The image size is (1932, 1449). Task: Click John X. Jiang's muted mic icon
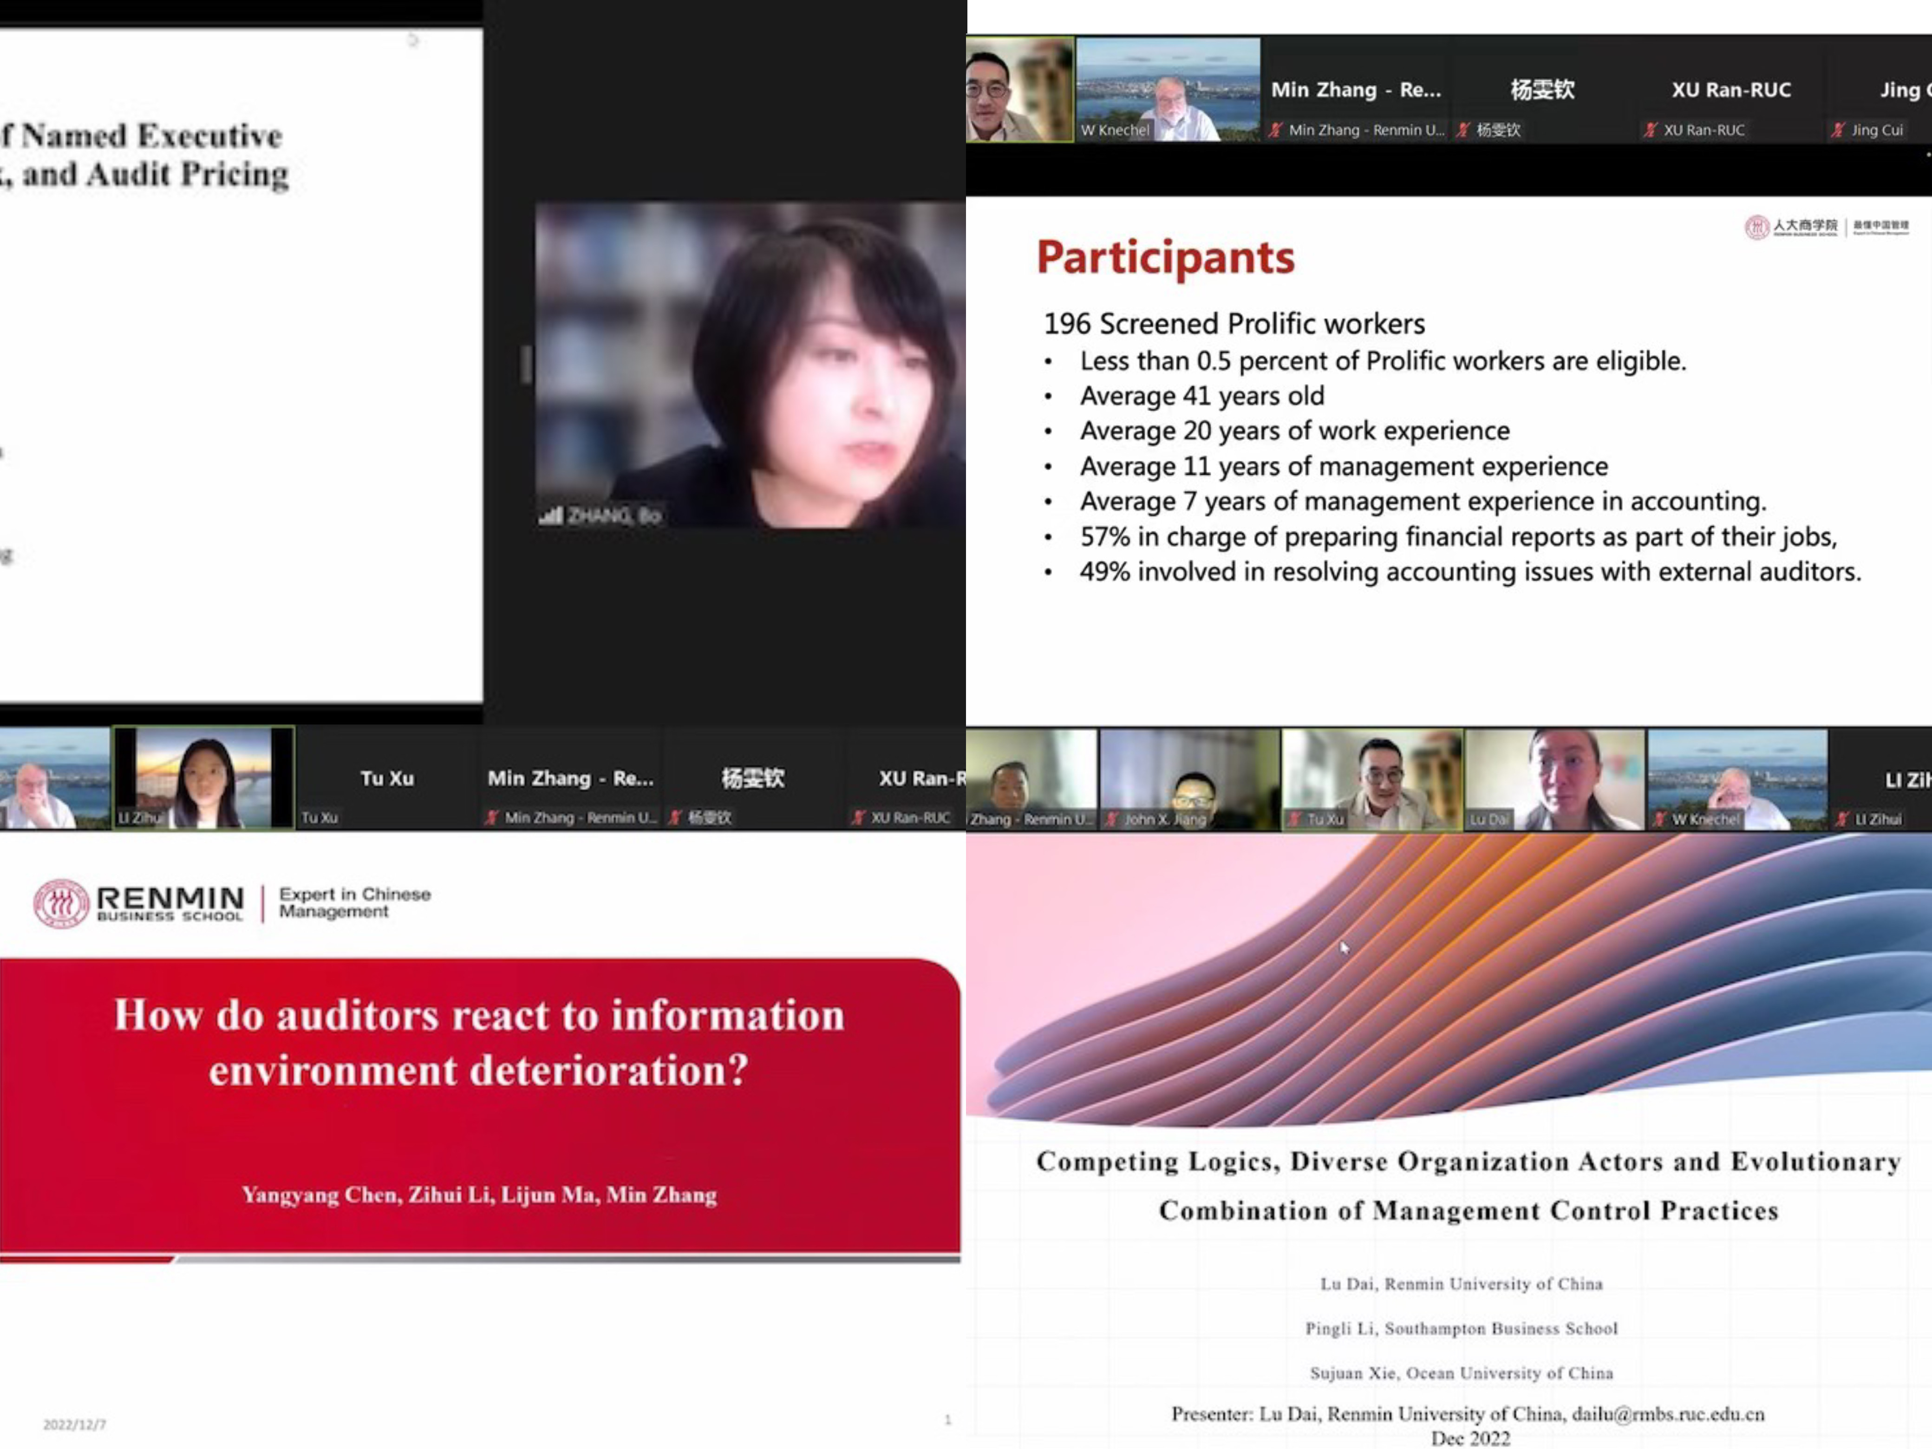tap(1112, 819)
